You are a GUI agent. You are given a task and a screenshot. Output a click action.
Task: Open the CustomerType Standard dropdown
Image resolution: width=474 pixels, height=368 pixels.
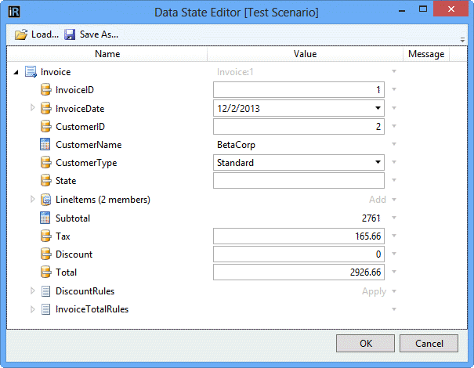pos(378,163)
